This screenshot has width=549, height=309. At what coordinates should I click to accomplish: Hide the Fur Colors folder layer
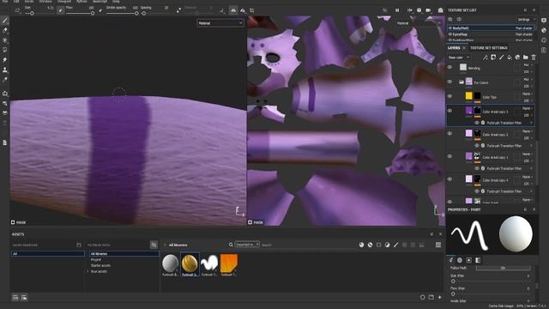point(449,82)
